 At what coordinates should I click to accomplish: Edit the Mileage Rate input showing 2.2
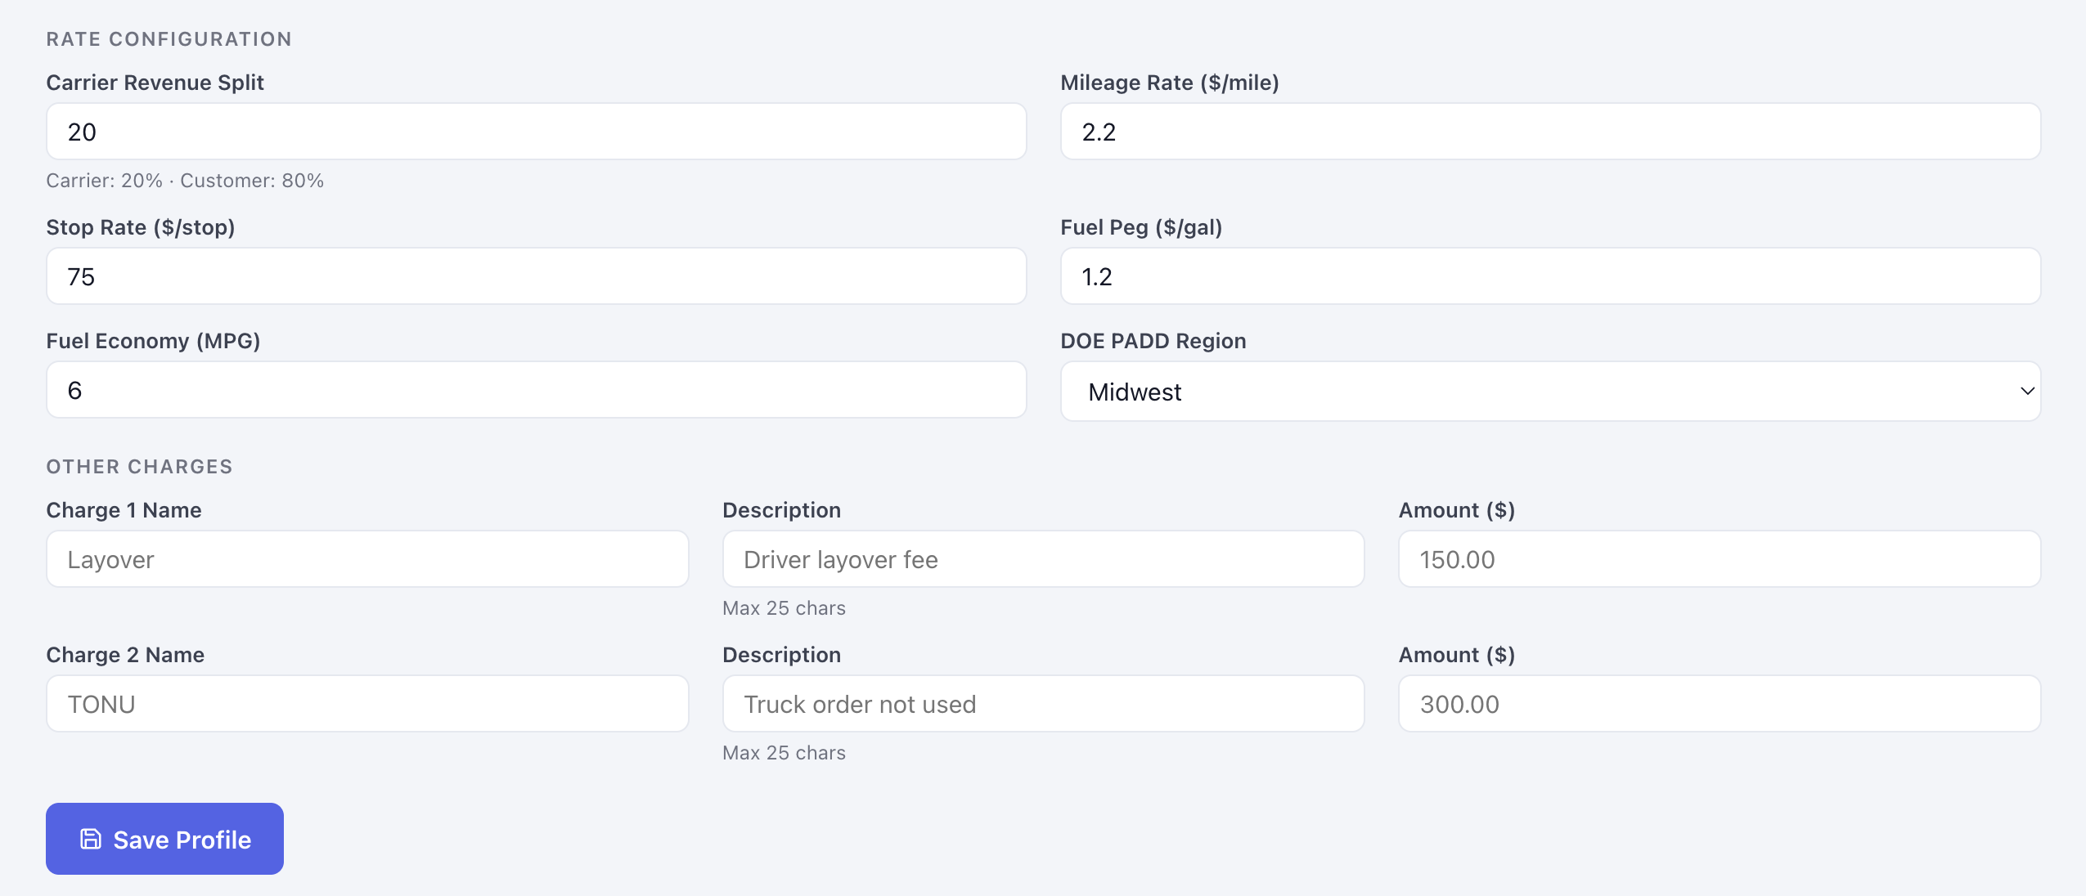pyautogui.click(x=1550, y=132)
